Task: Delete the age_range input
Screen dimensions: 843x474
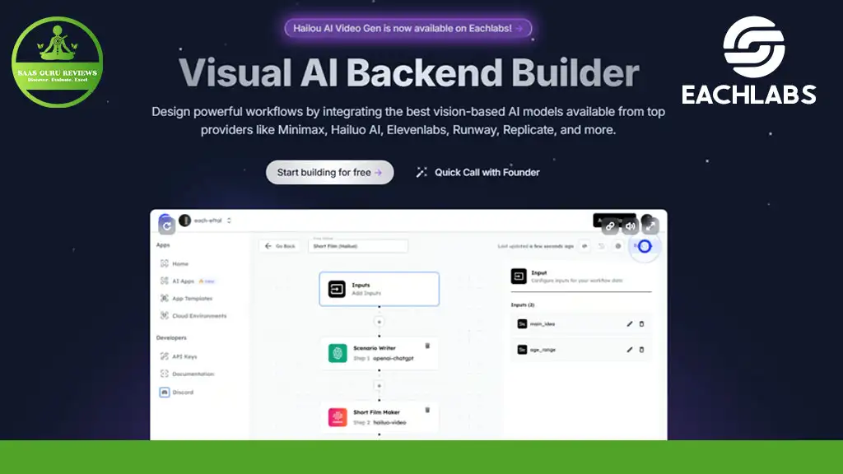Action: coord(641,350)
